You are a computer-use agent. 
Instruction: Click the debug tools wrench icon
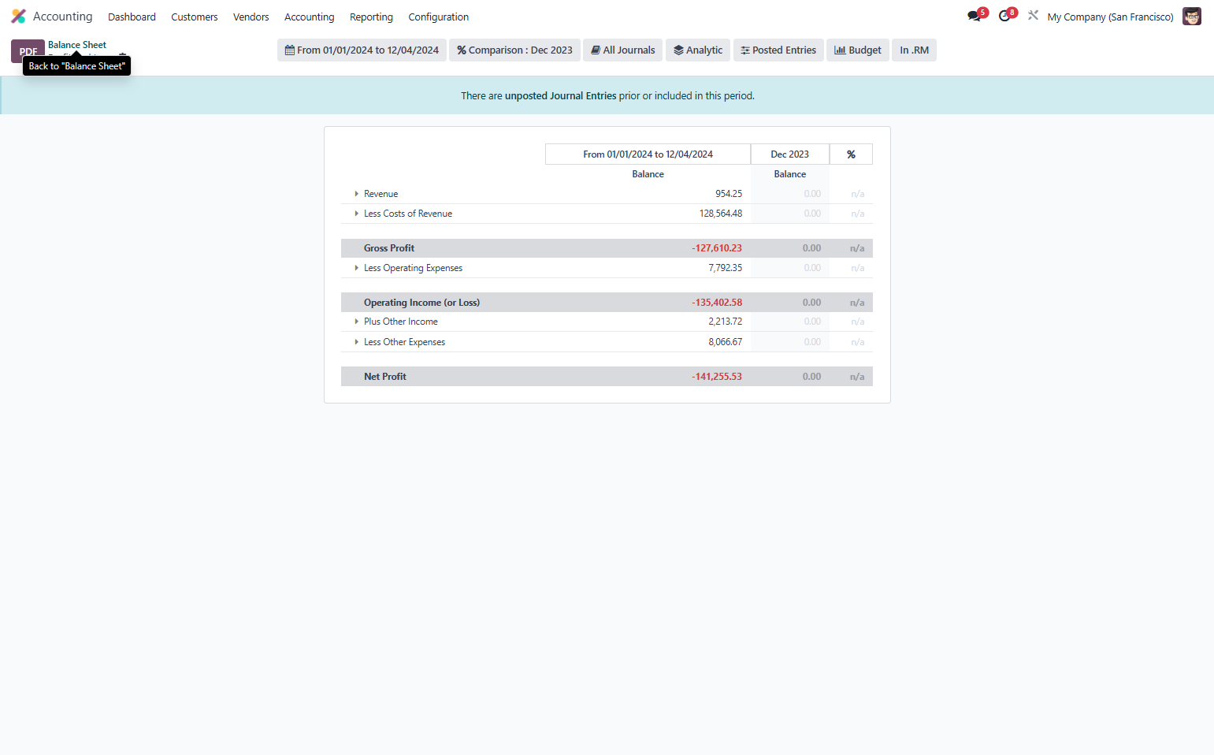(x=1033, y=16)
